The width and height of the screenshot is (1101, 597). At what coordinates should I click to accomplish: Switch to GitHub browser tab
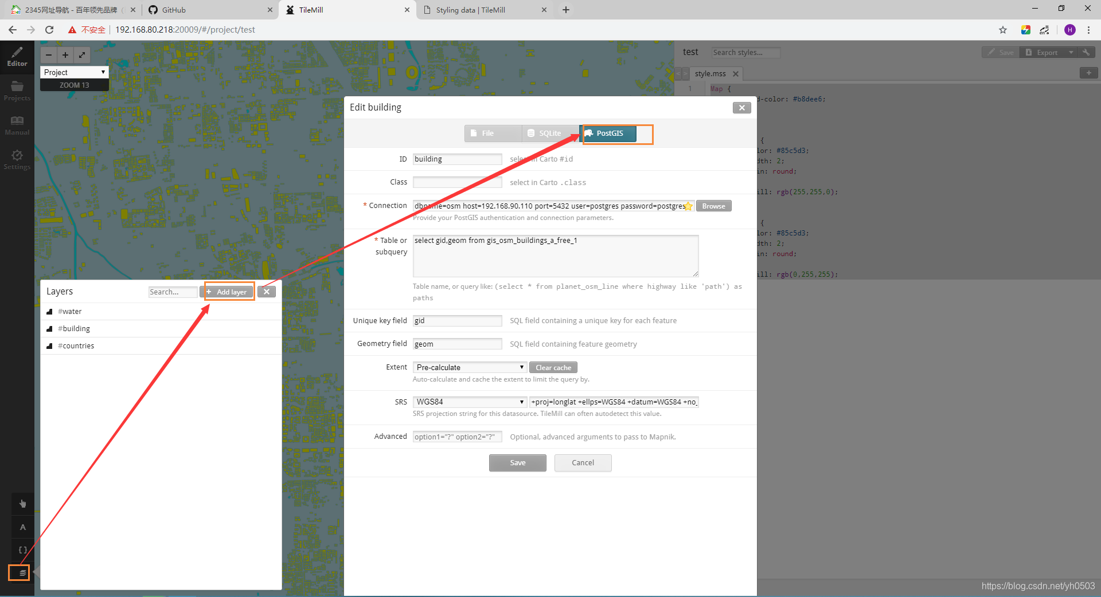click(209, 10)
